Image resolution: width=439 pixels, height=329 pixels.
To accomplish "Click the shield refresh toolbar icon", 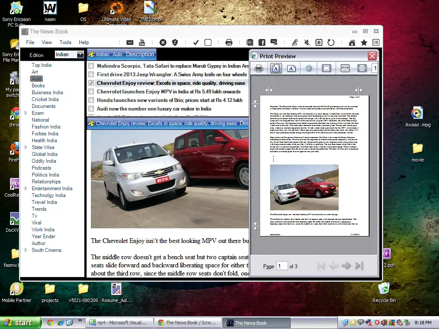I will coord(175,42).
